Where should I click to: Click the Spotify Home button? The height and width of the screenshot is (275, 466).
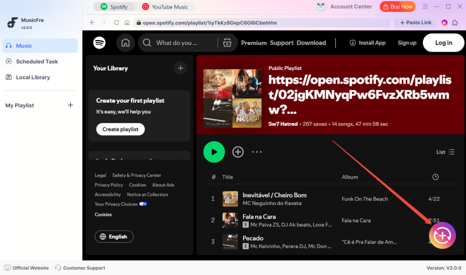pyautogui.click(x=126, y=43)
